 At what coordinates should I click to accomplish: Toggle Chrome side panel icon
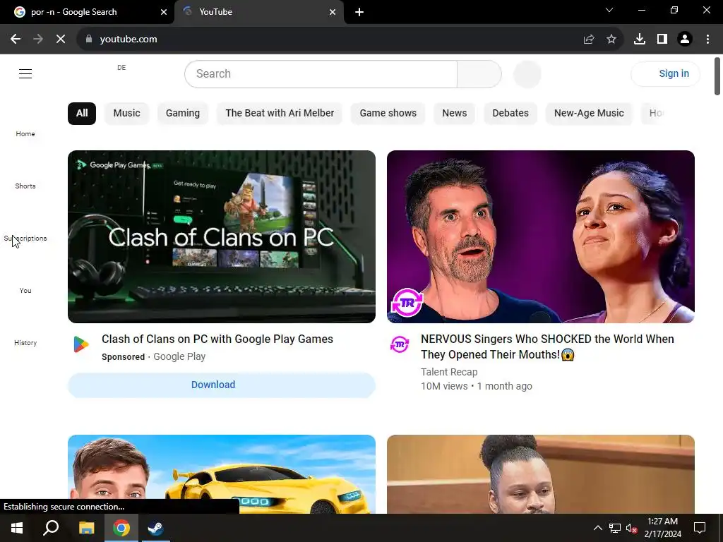point(662,40)
